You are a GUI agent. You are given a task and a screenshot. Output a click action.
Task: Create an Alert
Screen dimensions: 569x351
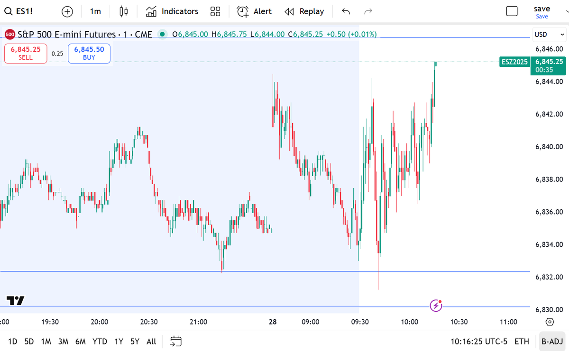[254, 11]
